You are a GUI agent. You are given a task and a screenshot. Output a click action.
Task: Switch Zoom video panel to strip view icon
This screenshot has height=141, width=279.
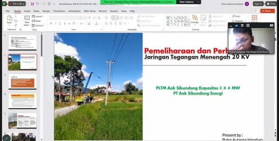tap(242, 26)
